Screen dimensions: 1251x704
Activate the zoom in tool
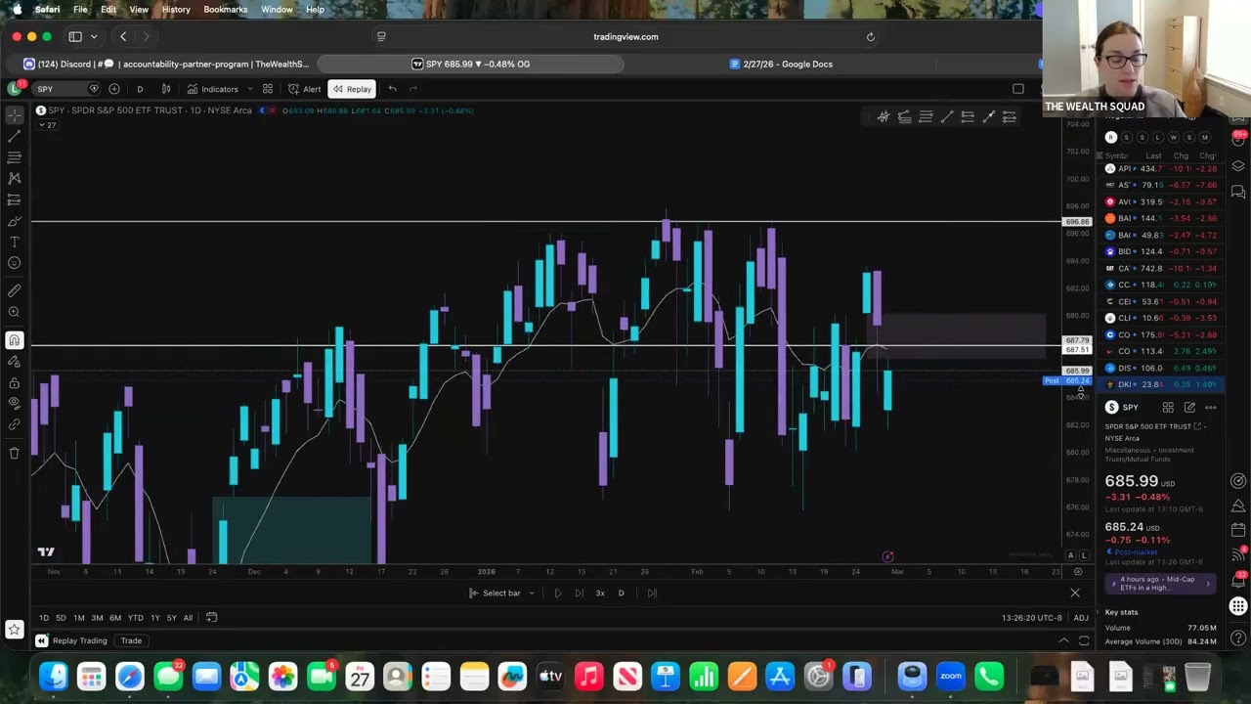(x=15, y=312)
